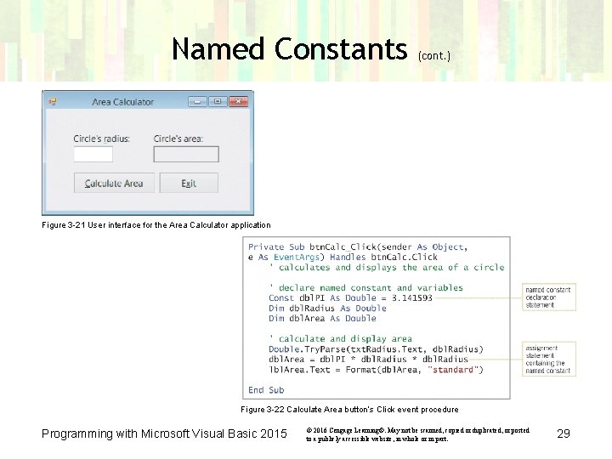Click the 'e As EventArgs) Handles btnCalc.Click' line

[x=343, y=258]
